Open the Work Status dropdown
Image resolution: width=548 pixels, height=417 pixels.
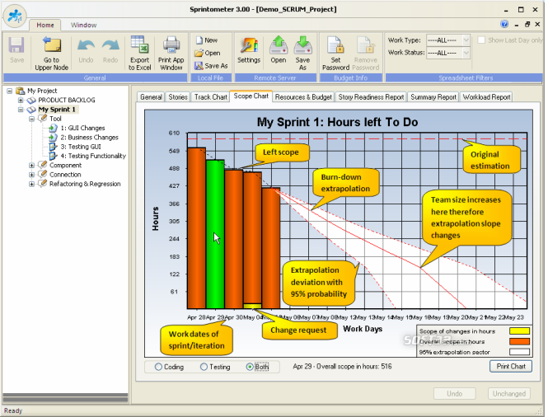[466, 53]
